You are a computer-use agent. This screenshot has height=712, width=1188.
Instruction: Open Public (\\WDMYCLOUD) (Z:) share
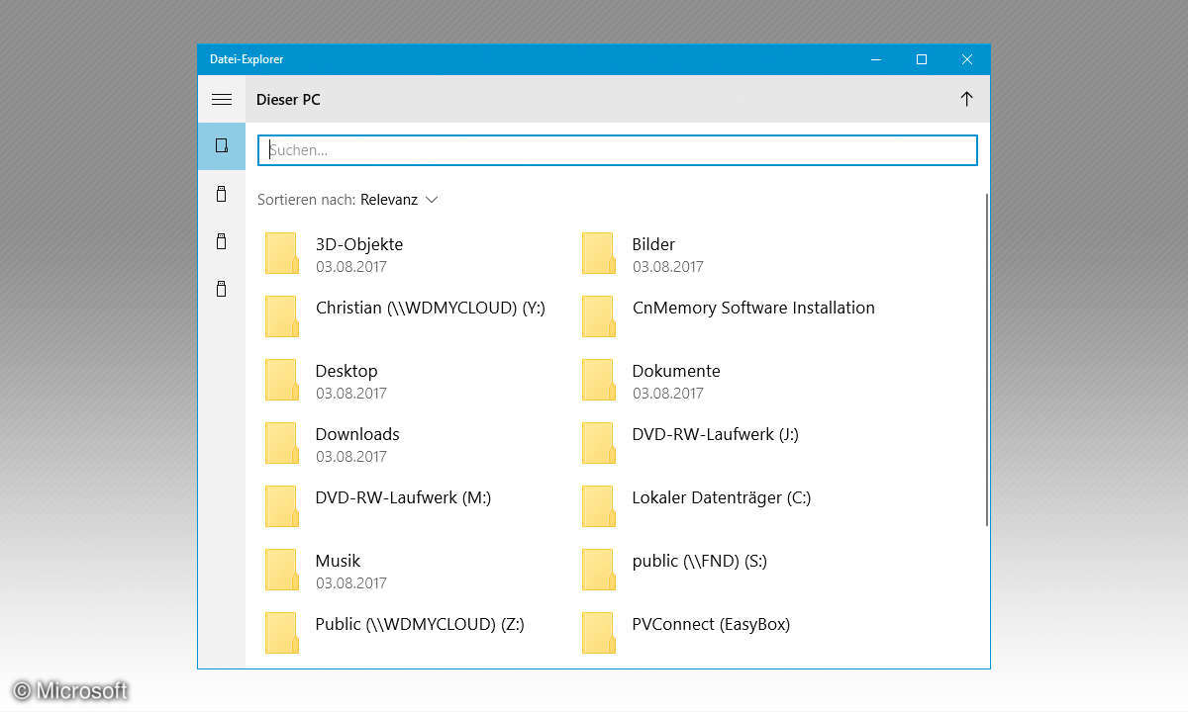[x=420, y=624]
